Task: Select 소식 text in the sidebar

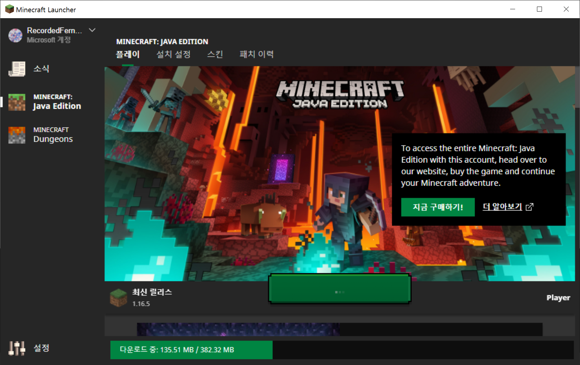Action: (x=41, y=69)
